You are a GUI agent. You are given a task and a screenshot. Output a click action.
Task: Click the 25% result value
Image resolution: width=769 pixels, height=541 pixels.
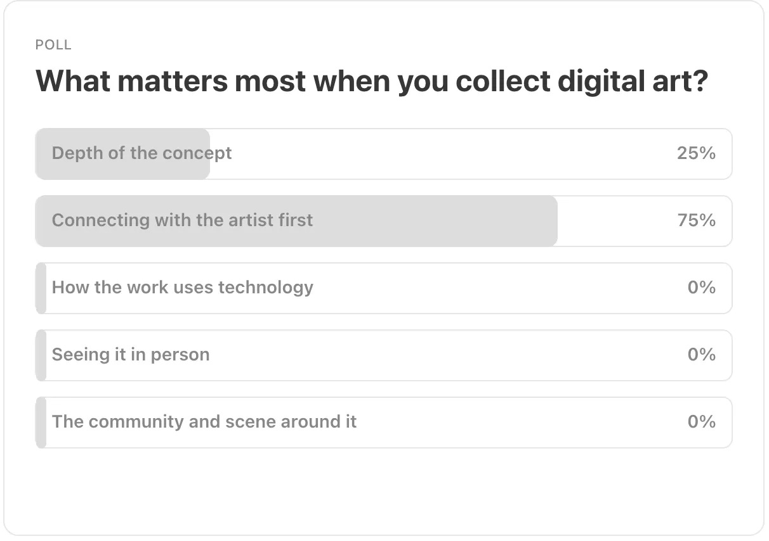696,153
